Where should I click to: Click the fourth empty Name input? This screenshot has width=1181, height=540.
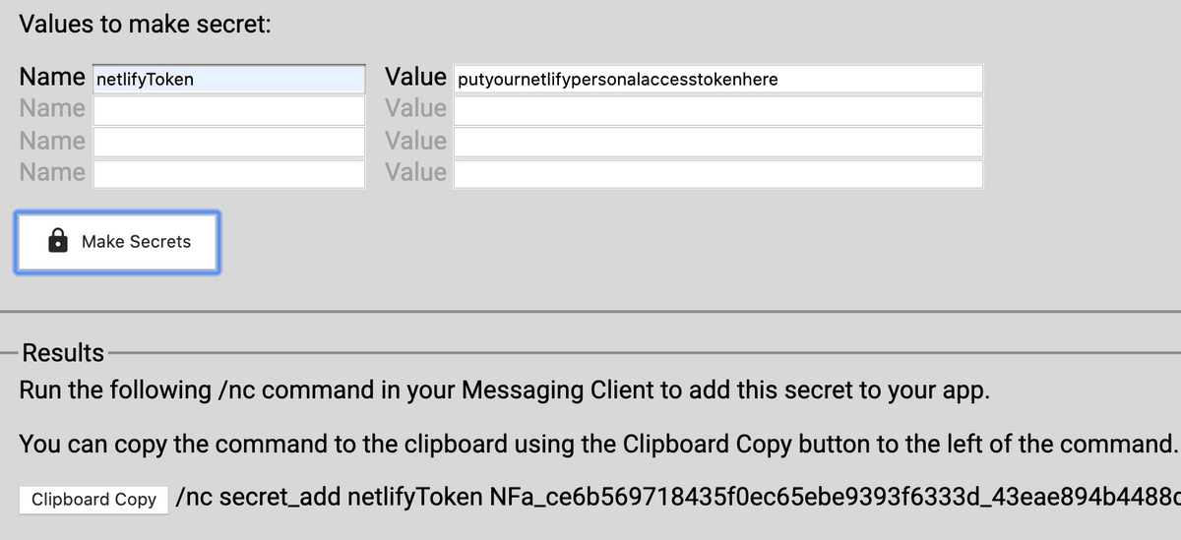tap(228, 174)
